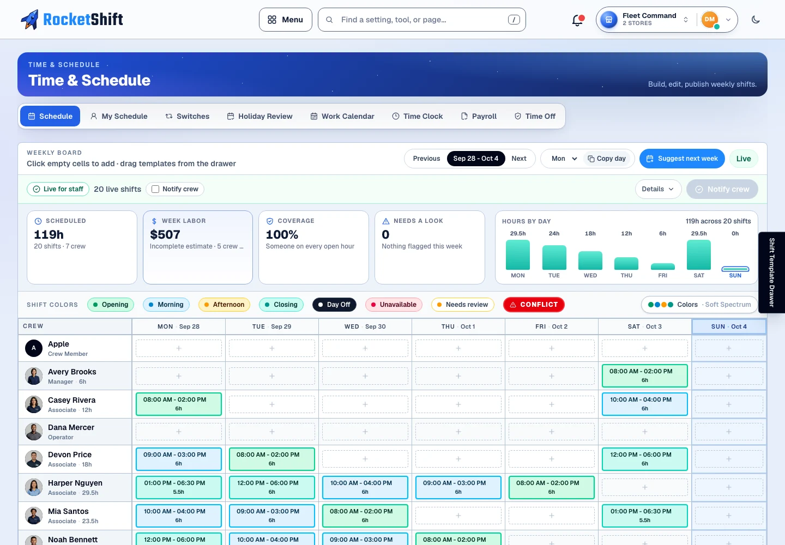This screenshot has height=545, width=785.
Task: Toggle the Morning shift color filter
Action: [x=166, y=305]
